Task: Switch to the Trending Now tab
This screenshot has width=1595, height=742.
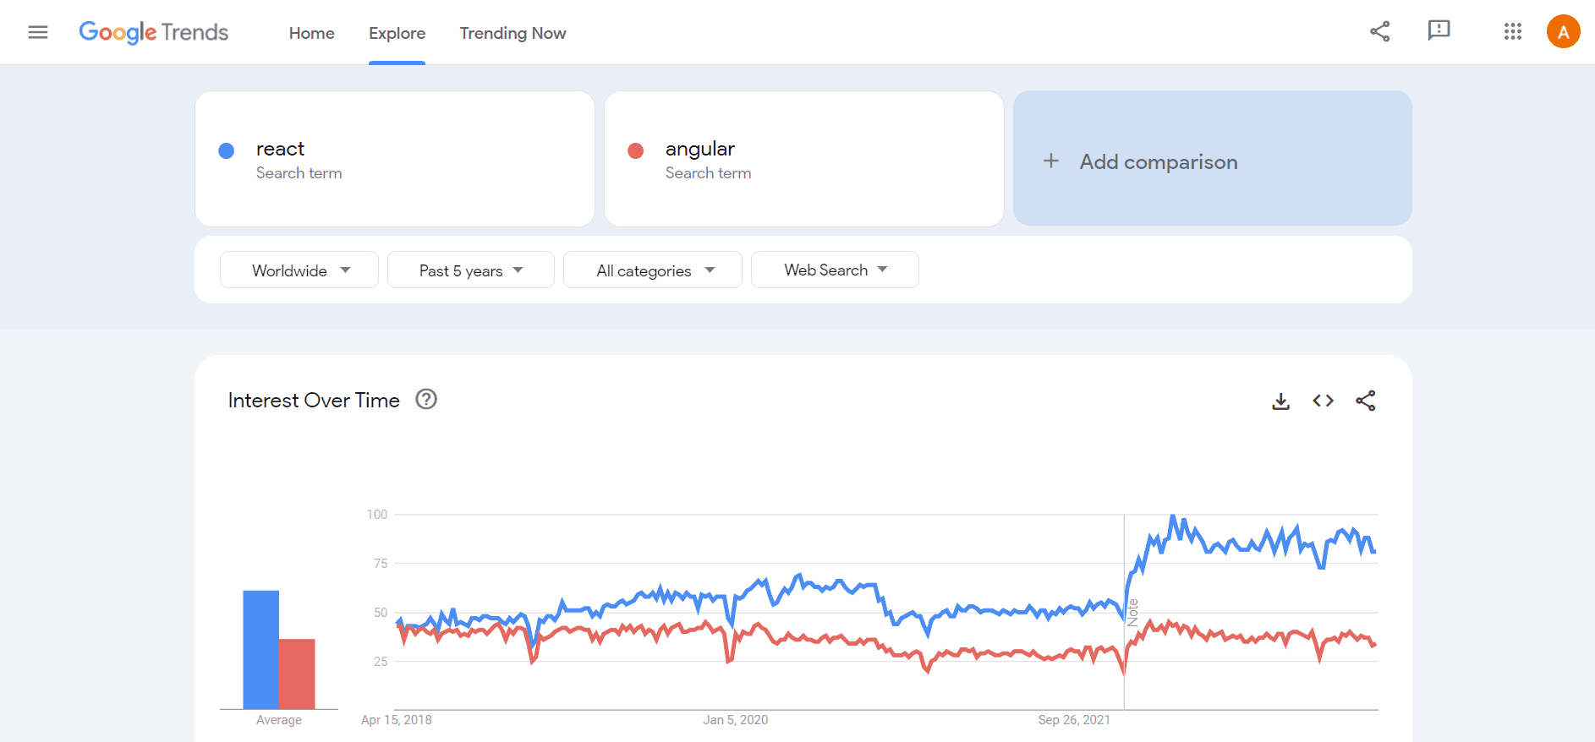Action: (512, 33)
